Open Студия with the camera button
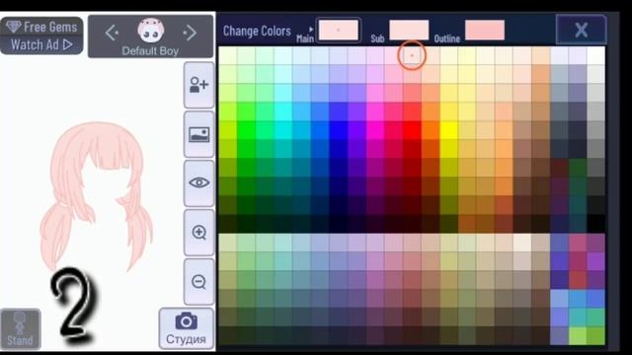The width and height of the screenshot is (632, 355). [x=186, y=328]
